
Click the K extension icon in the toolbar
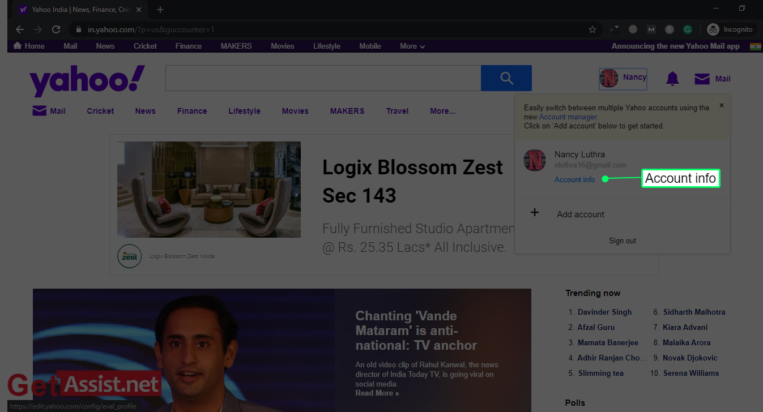pyautogui.click(x=670, y=29)
